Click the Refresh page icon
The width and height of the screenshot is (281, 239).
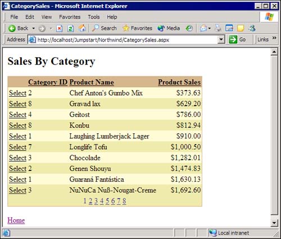[x=70, y=29]
